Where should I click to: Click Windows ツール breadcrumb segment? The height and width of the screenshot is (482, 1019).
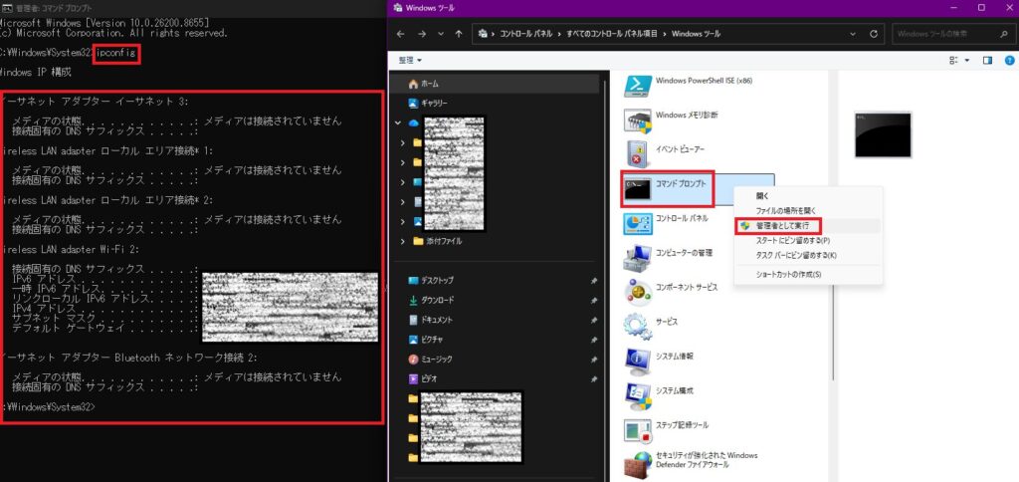[696, 34]
